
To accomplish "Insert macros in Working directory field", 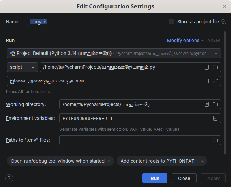I will [207, 104].
